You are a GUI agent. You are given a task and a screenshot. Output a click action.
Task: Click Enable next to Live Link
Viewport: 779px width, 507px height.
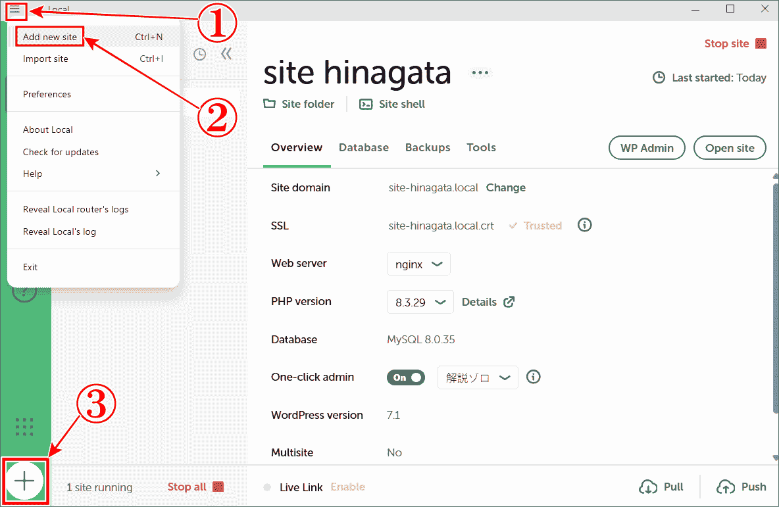348,487
